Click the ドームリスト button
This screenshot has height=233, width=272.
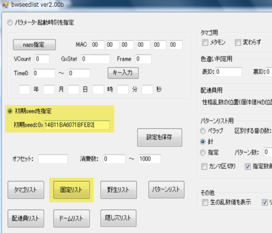coord(71,218)
